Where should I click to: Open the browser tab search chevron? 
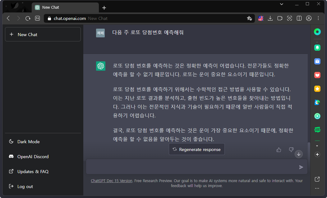[281, 4]
